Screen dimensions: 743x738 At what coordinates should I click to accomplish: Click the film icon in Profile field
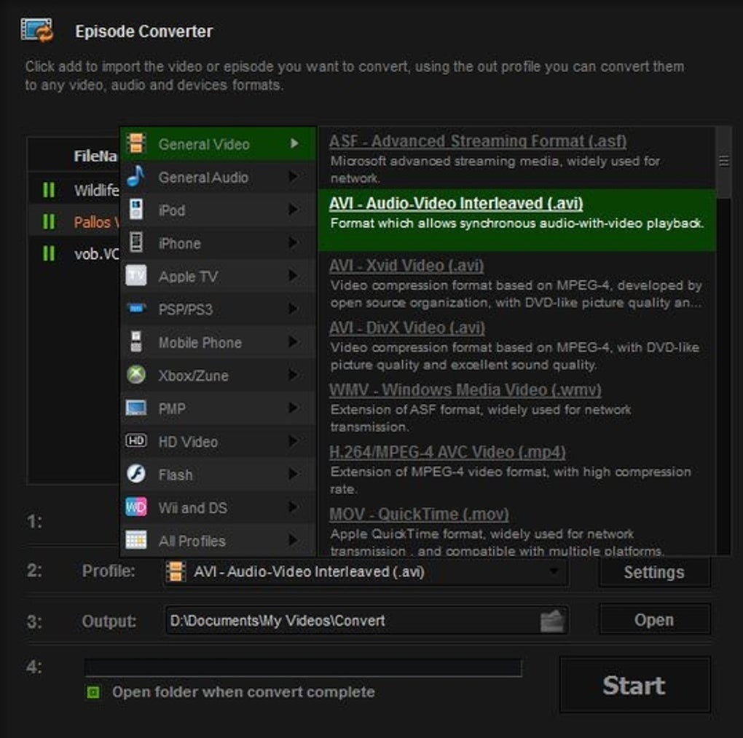176,571
